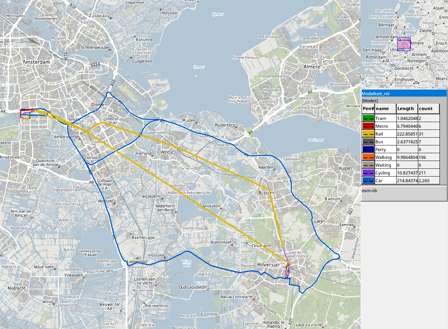This screenshot has height=329, width=448.
Task: Select the osm-nb background layer entry
Action: [x=369, y=190]
